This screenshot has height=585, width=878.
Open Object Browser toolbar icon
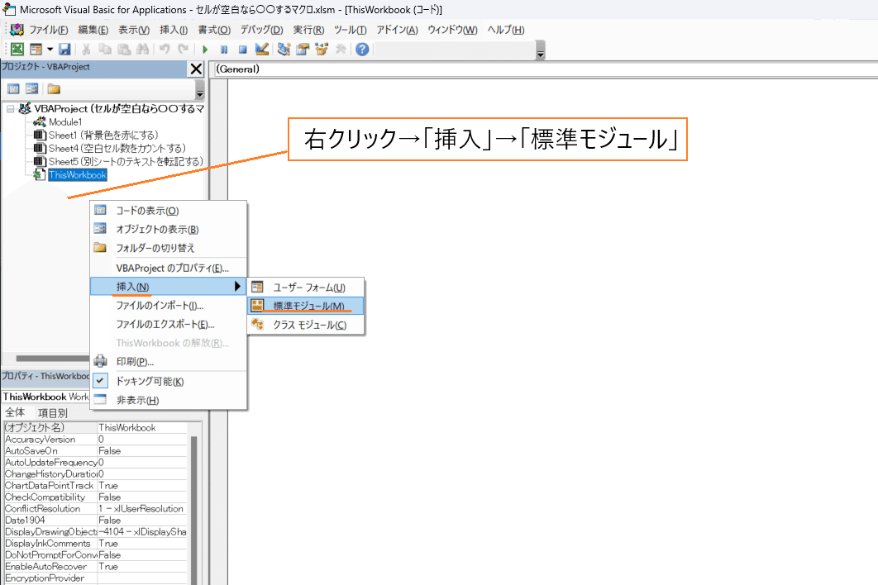pos(322,50)
